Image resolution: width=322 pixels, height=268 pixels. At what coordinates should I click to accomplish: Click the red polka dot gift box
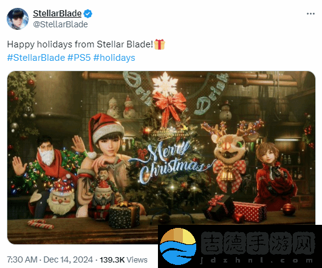coord(250,211)
